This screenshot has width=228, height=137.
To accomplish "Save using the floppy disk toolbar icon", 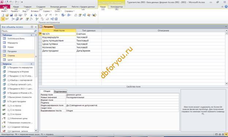I will click(11, 15).
